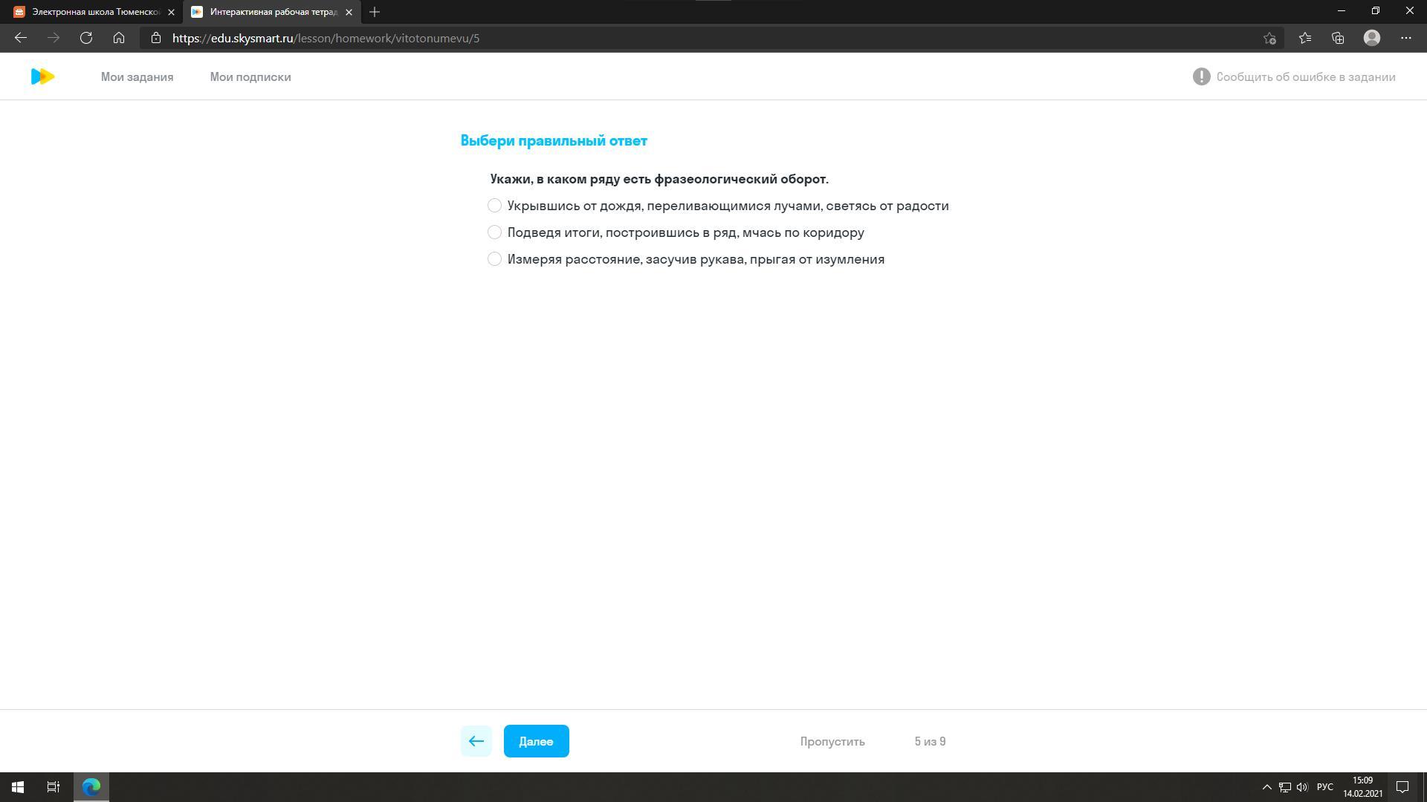Open 'Мои подписки' menu item

(x=250, y=77)
